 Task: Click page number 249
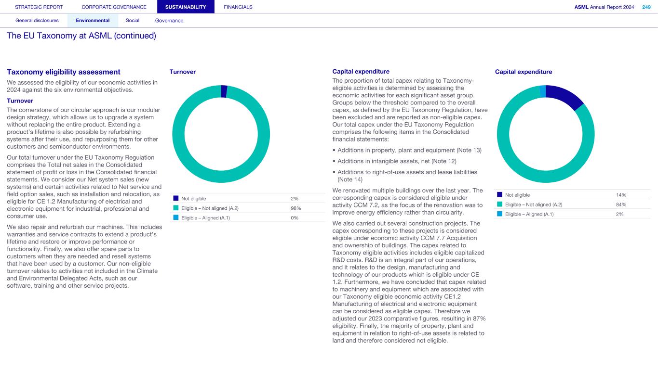coord(646,7)
